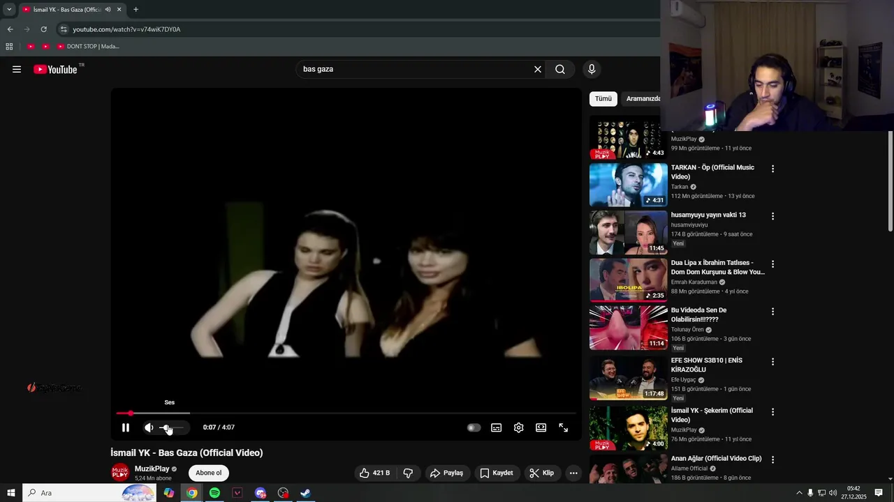Open İsmail YK - Şekerim thumbnail
The image size is (894, 502).
(x=629, y=428)
